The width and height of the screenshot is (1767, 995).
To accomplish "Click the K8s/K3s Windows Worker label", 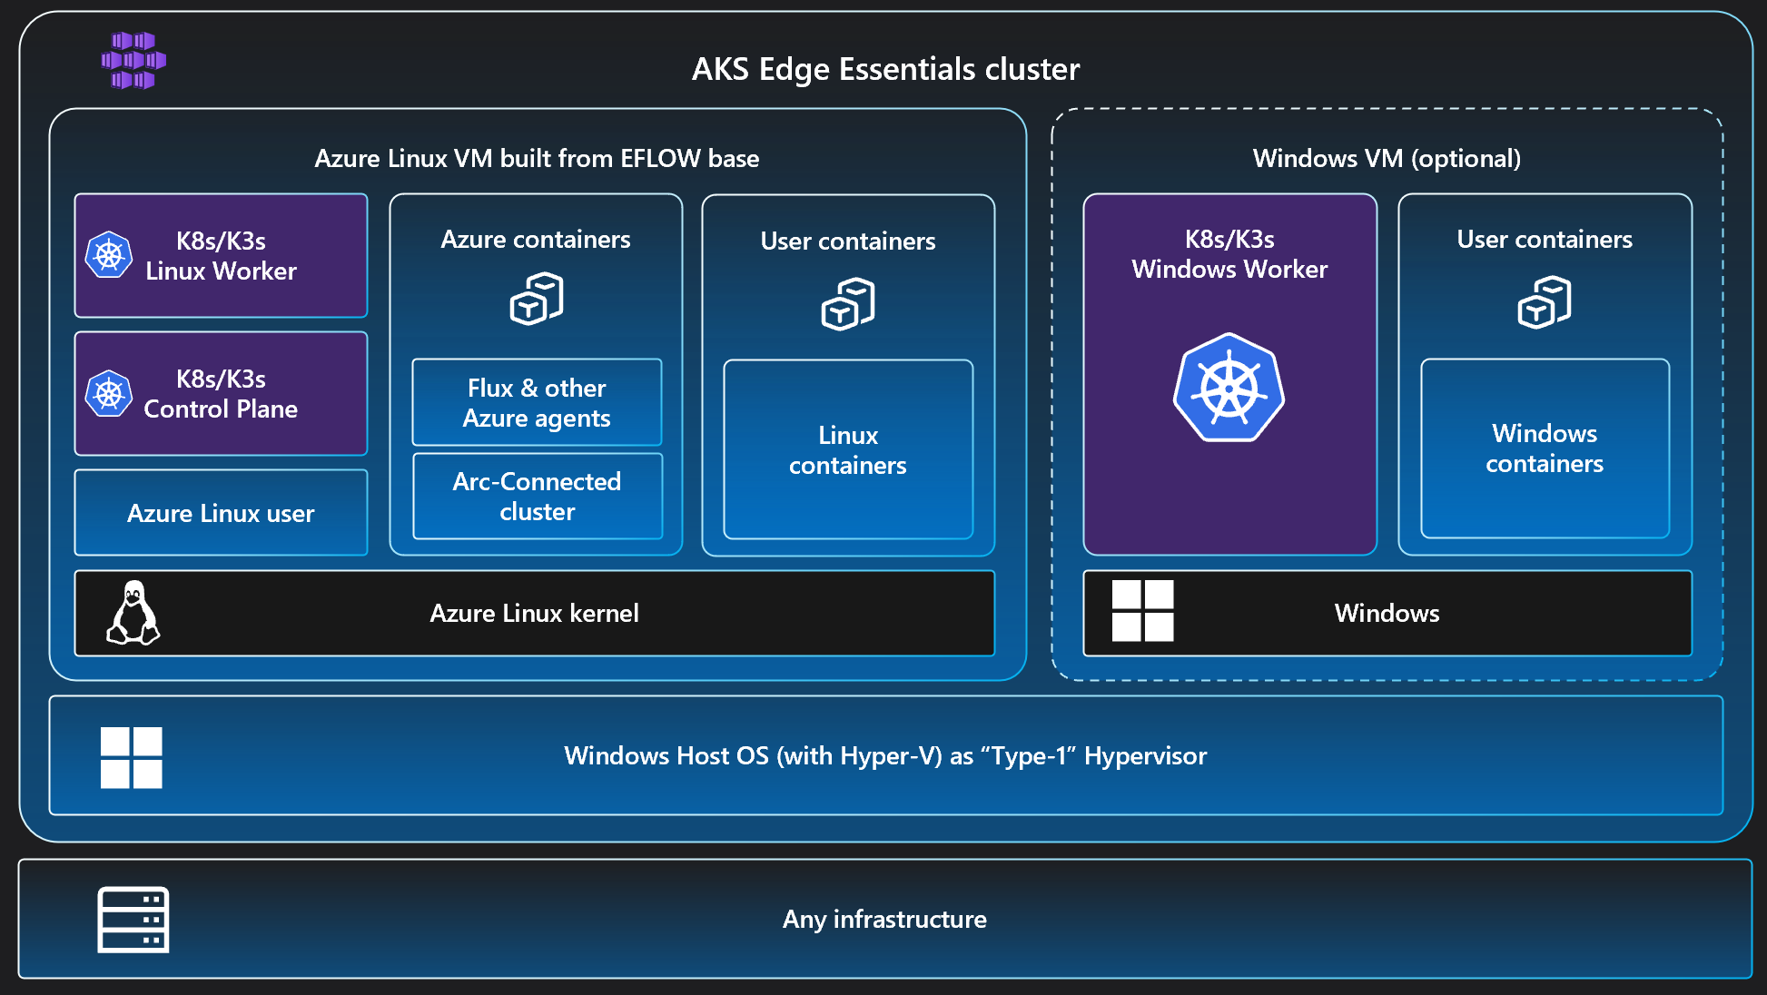I will click(1229, 253).
